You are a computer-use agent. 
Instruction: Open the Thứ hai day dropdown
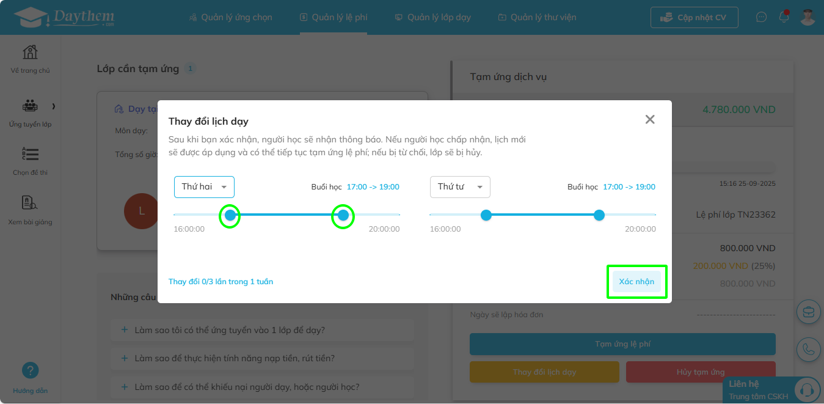coord(204,187)
